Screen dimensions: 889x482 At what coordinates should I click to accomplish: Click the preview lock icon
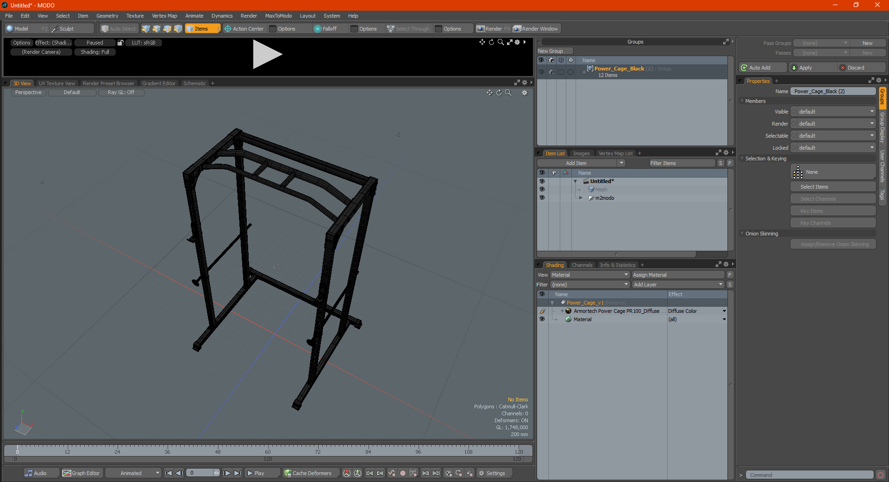pos(120,43)
